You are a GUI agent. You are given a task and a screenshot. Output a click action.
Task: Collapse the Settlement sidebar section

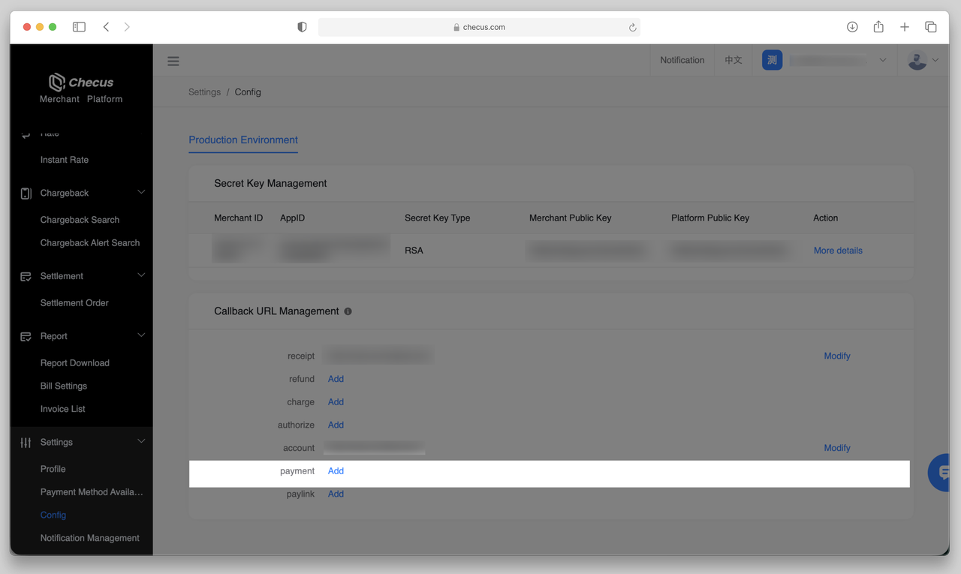coord(141,276)
